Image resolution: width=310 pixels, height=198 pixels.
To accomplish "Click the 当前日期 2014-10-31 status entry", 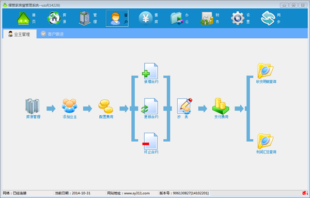I will click(x=72, y=193).
